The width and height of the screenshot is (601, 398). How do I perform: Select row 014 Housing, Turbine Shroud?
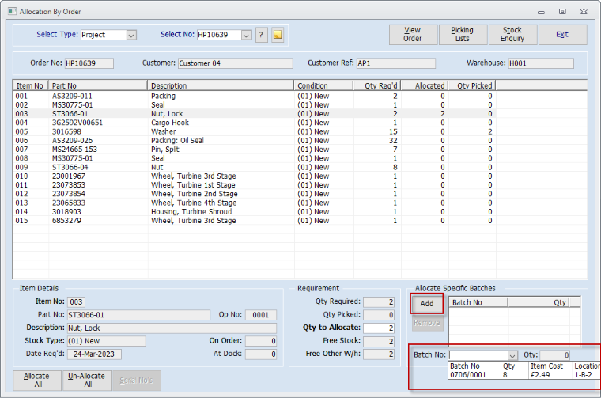(x=254, y=211)
